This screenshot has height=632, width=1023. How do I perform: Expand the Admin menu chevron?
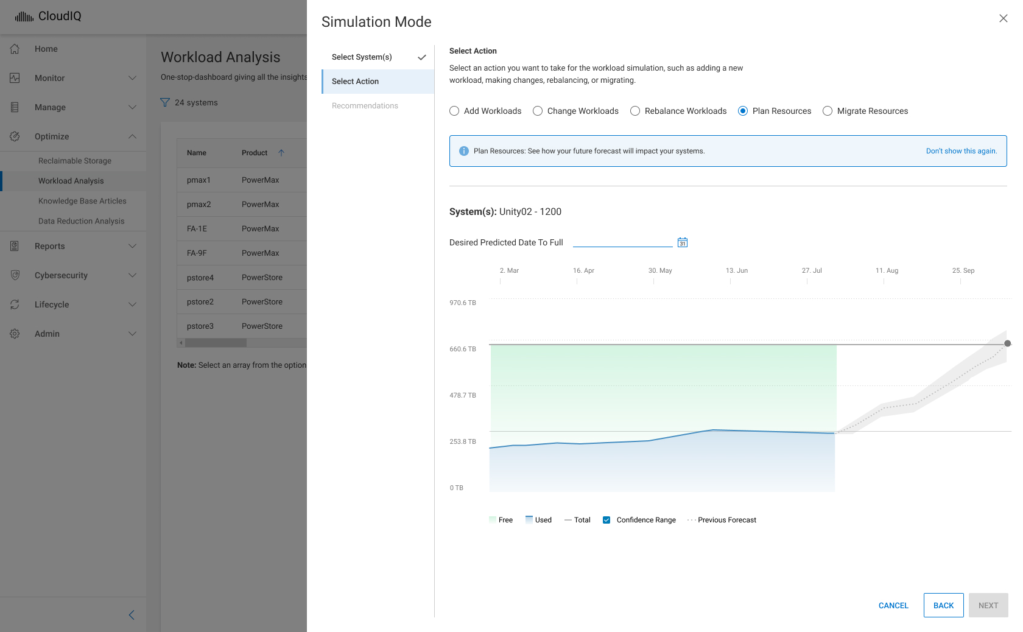point(132,334)
